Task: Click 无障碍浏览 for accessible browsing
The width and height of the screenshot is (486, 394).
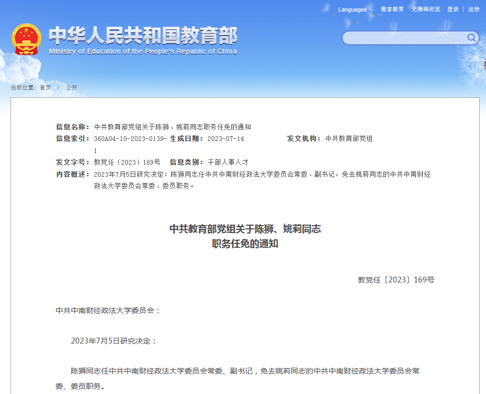Action: 425,9
